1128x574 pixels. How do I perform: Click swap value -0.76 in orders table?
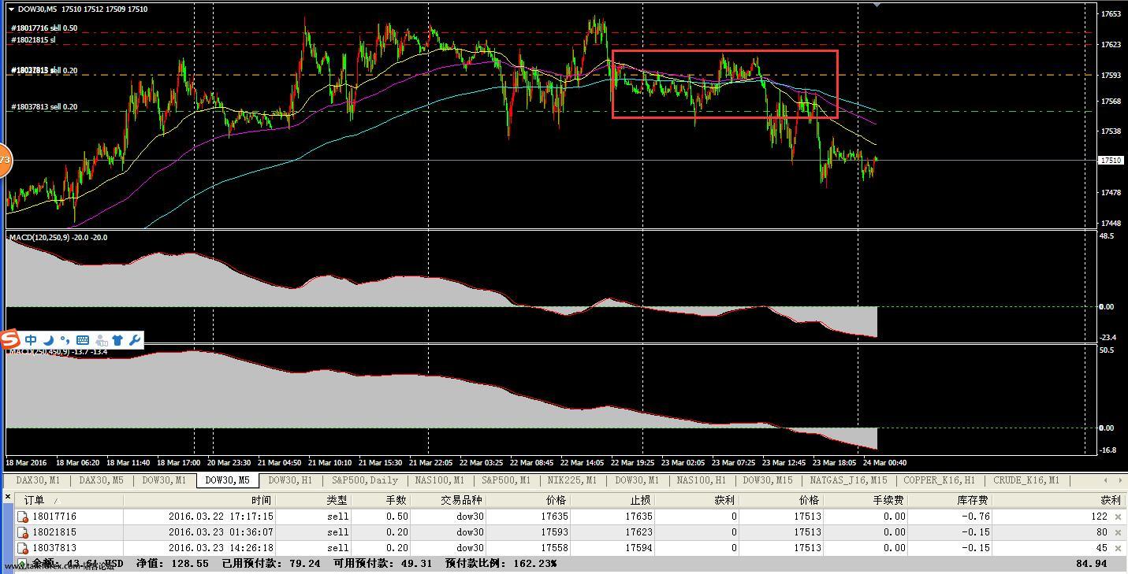(977, 517)
